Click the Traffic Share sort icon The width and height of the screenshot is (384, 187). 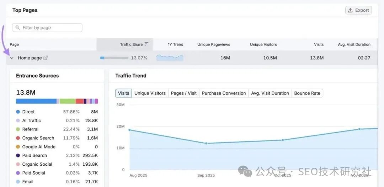(x=146, y=44)
